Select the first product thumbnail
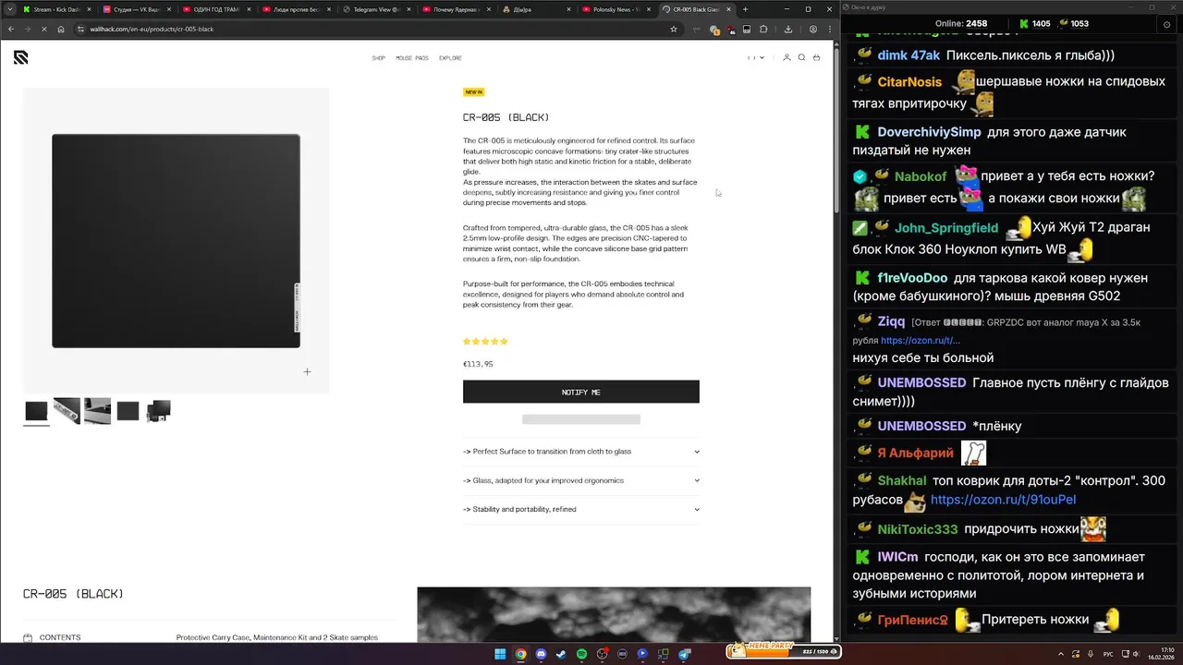1183x665 pixels. tap(36, 411)
